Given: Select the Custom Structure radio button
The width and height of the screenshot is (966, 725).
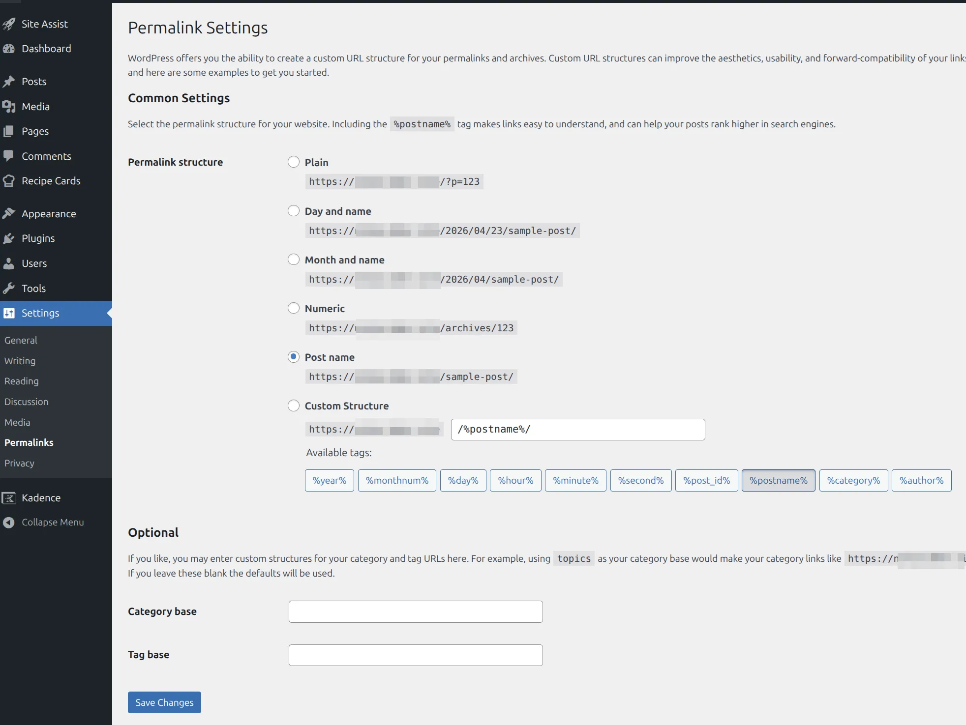Looking at the screenshot, I should (294, 406).
